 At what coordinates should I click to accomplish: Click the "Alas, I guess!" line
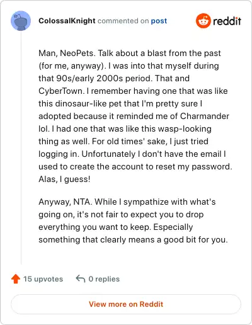click(x=64, y=179)
